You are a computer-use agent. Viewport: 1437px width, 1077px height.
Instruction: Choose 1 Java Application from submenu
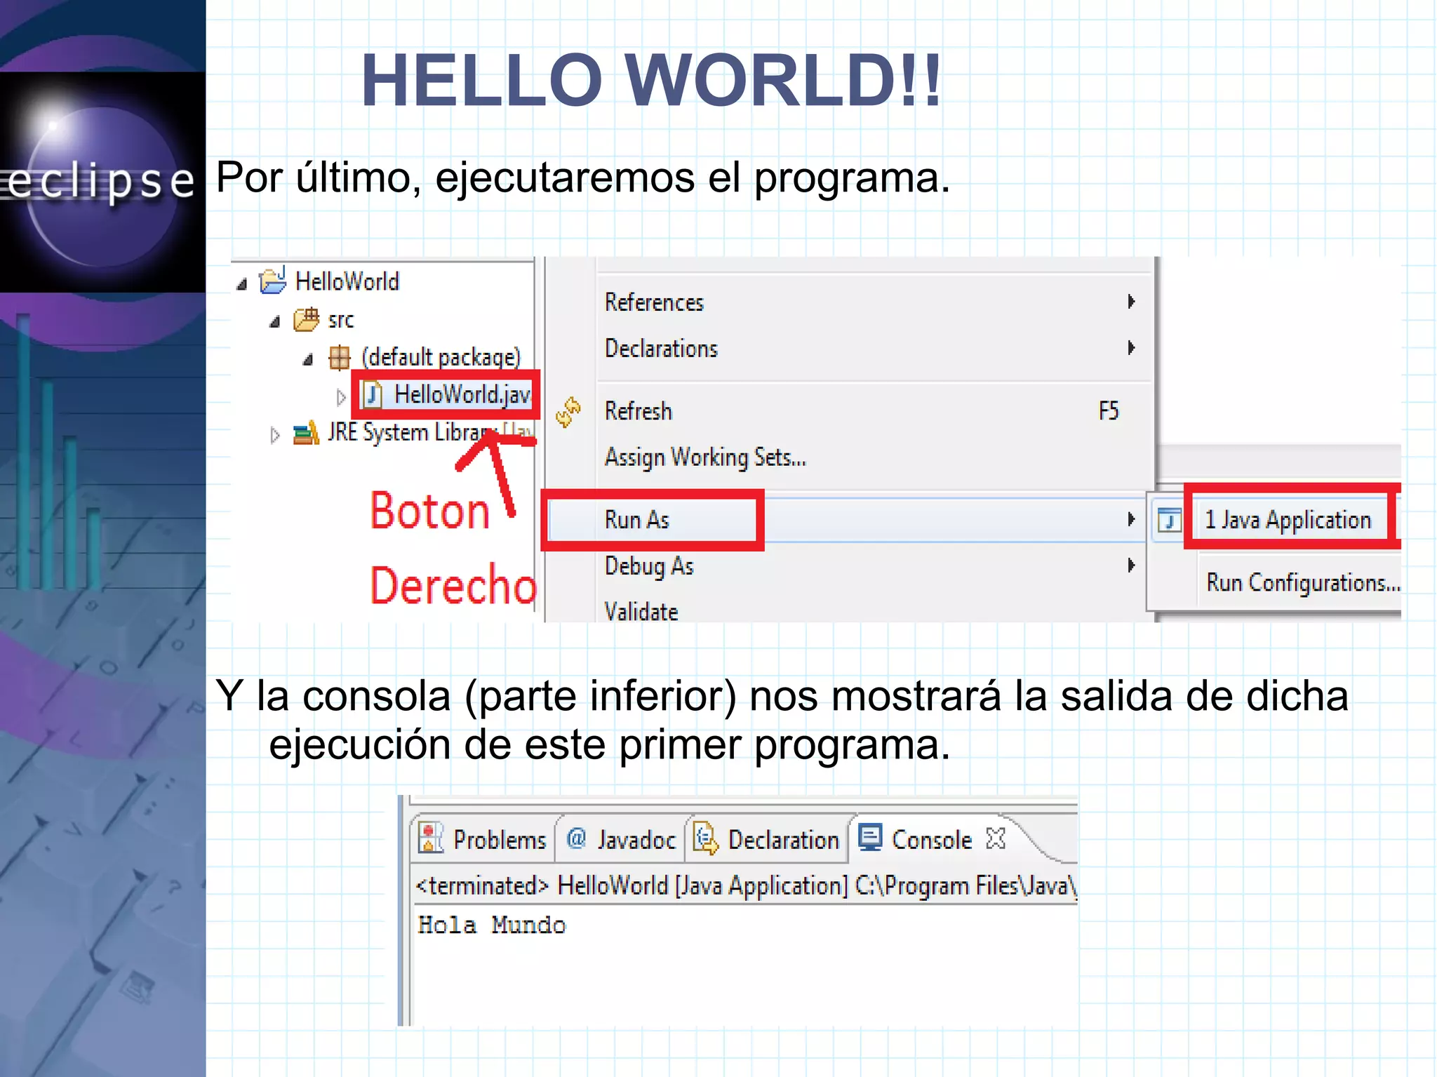pyautogui.click(x=1288, y=520)
